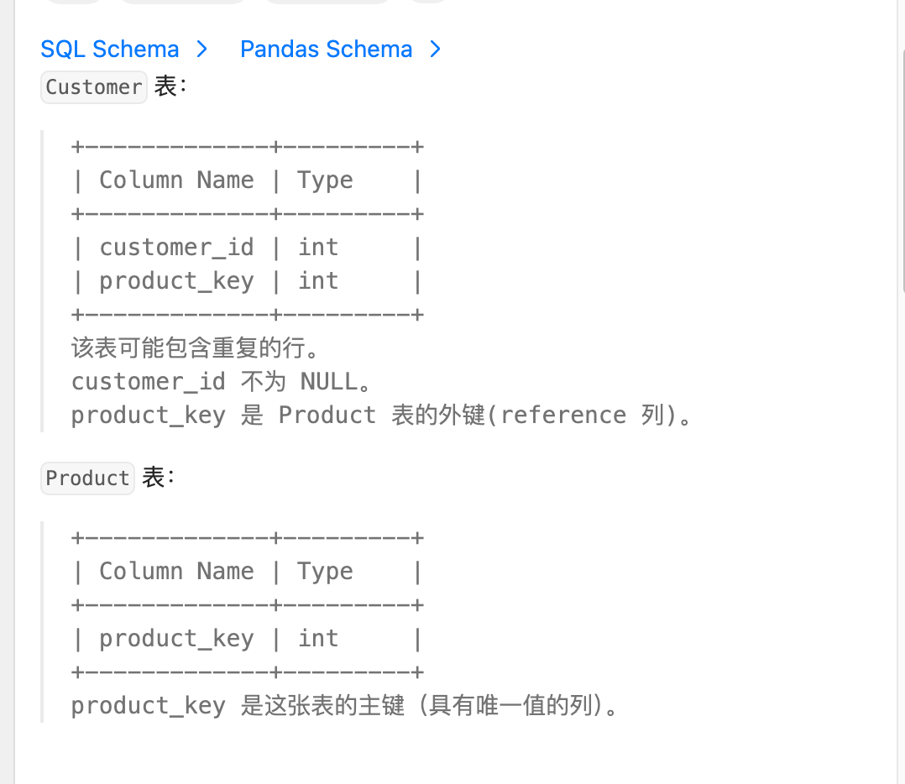Click the Customer inline code tag
The image size is (905, 784).
click(x=94, y=87)
